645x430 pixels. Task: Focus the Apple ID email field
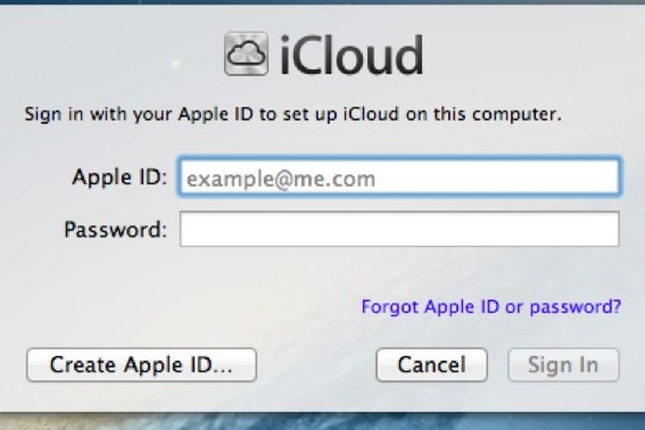(x=399, y=177)
